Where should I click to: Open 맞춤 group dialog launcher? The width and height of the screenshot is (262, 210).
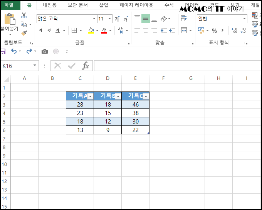pos(192,43)
